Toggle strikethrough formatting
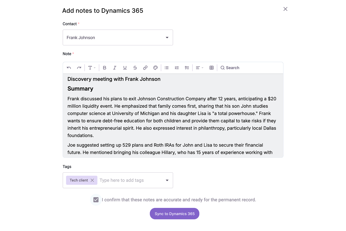Screen dimensions: 346x231 (135, 68)
